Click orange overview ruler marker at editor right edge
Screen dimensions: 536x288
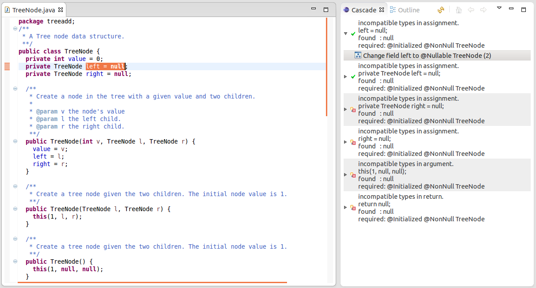point(326,67)
